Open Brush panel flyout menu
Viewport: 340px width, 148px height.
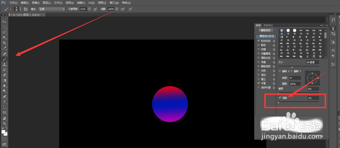coord(326,25)
